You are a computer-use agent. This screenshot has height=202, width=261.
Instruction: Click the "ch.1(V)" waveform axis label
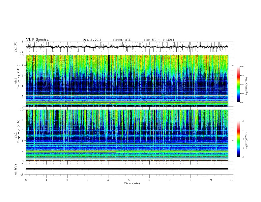click(x=16, y=47)
